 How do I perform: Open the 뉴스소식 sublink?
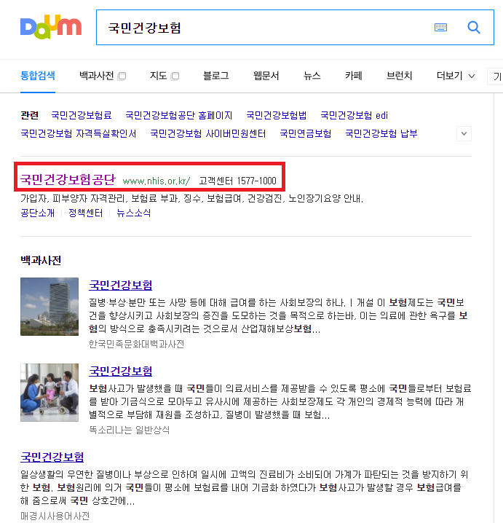(133, 213)
